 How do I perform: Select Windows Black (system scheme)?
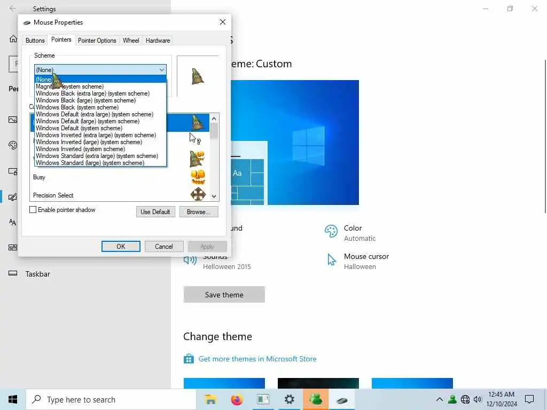100,107
